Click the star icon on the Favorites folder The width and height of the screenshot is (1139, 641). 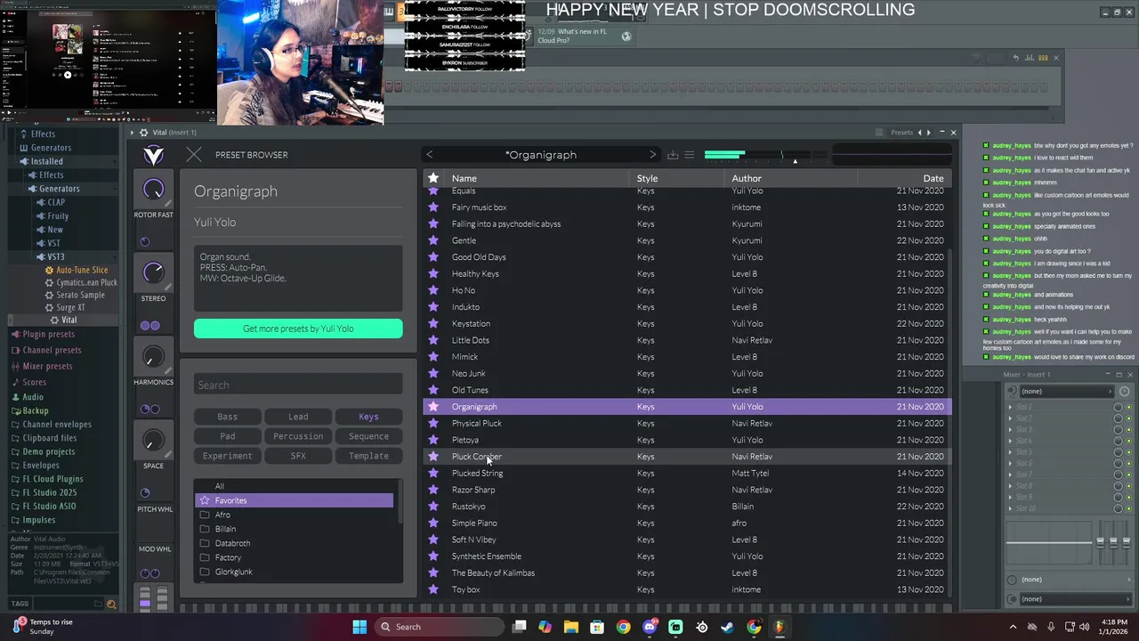[x=205, y=500]
